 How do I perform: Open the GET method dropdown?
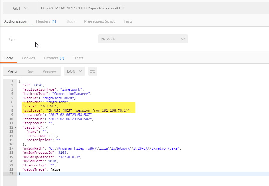point(20,8)
